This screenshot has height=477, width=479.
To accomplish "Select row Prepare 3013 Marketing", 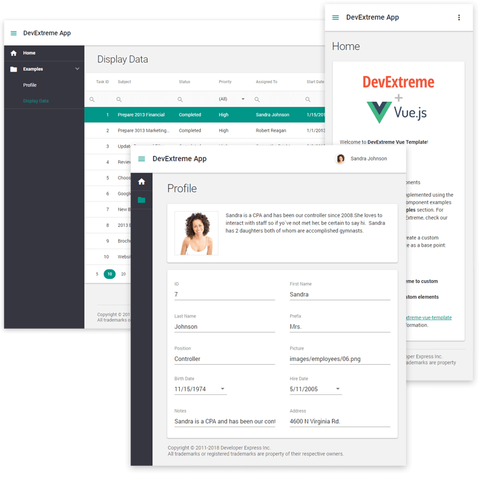I will pyautogui.click(x=204, y=131).
